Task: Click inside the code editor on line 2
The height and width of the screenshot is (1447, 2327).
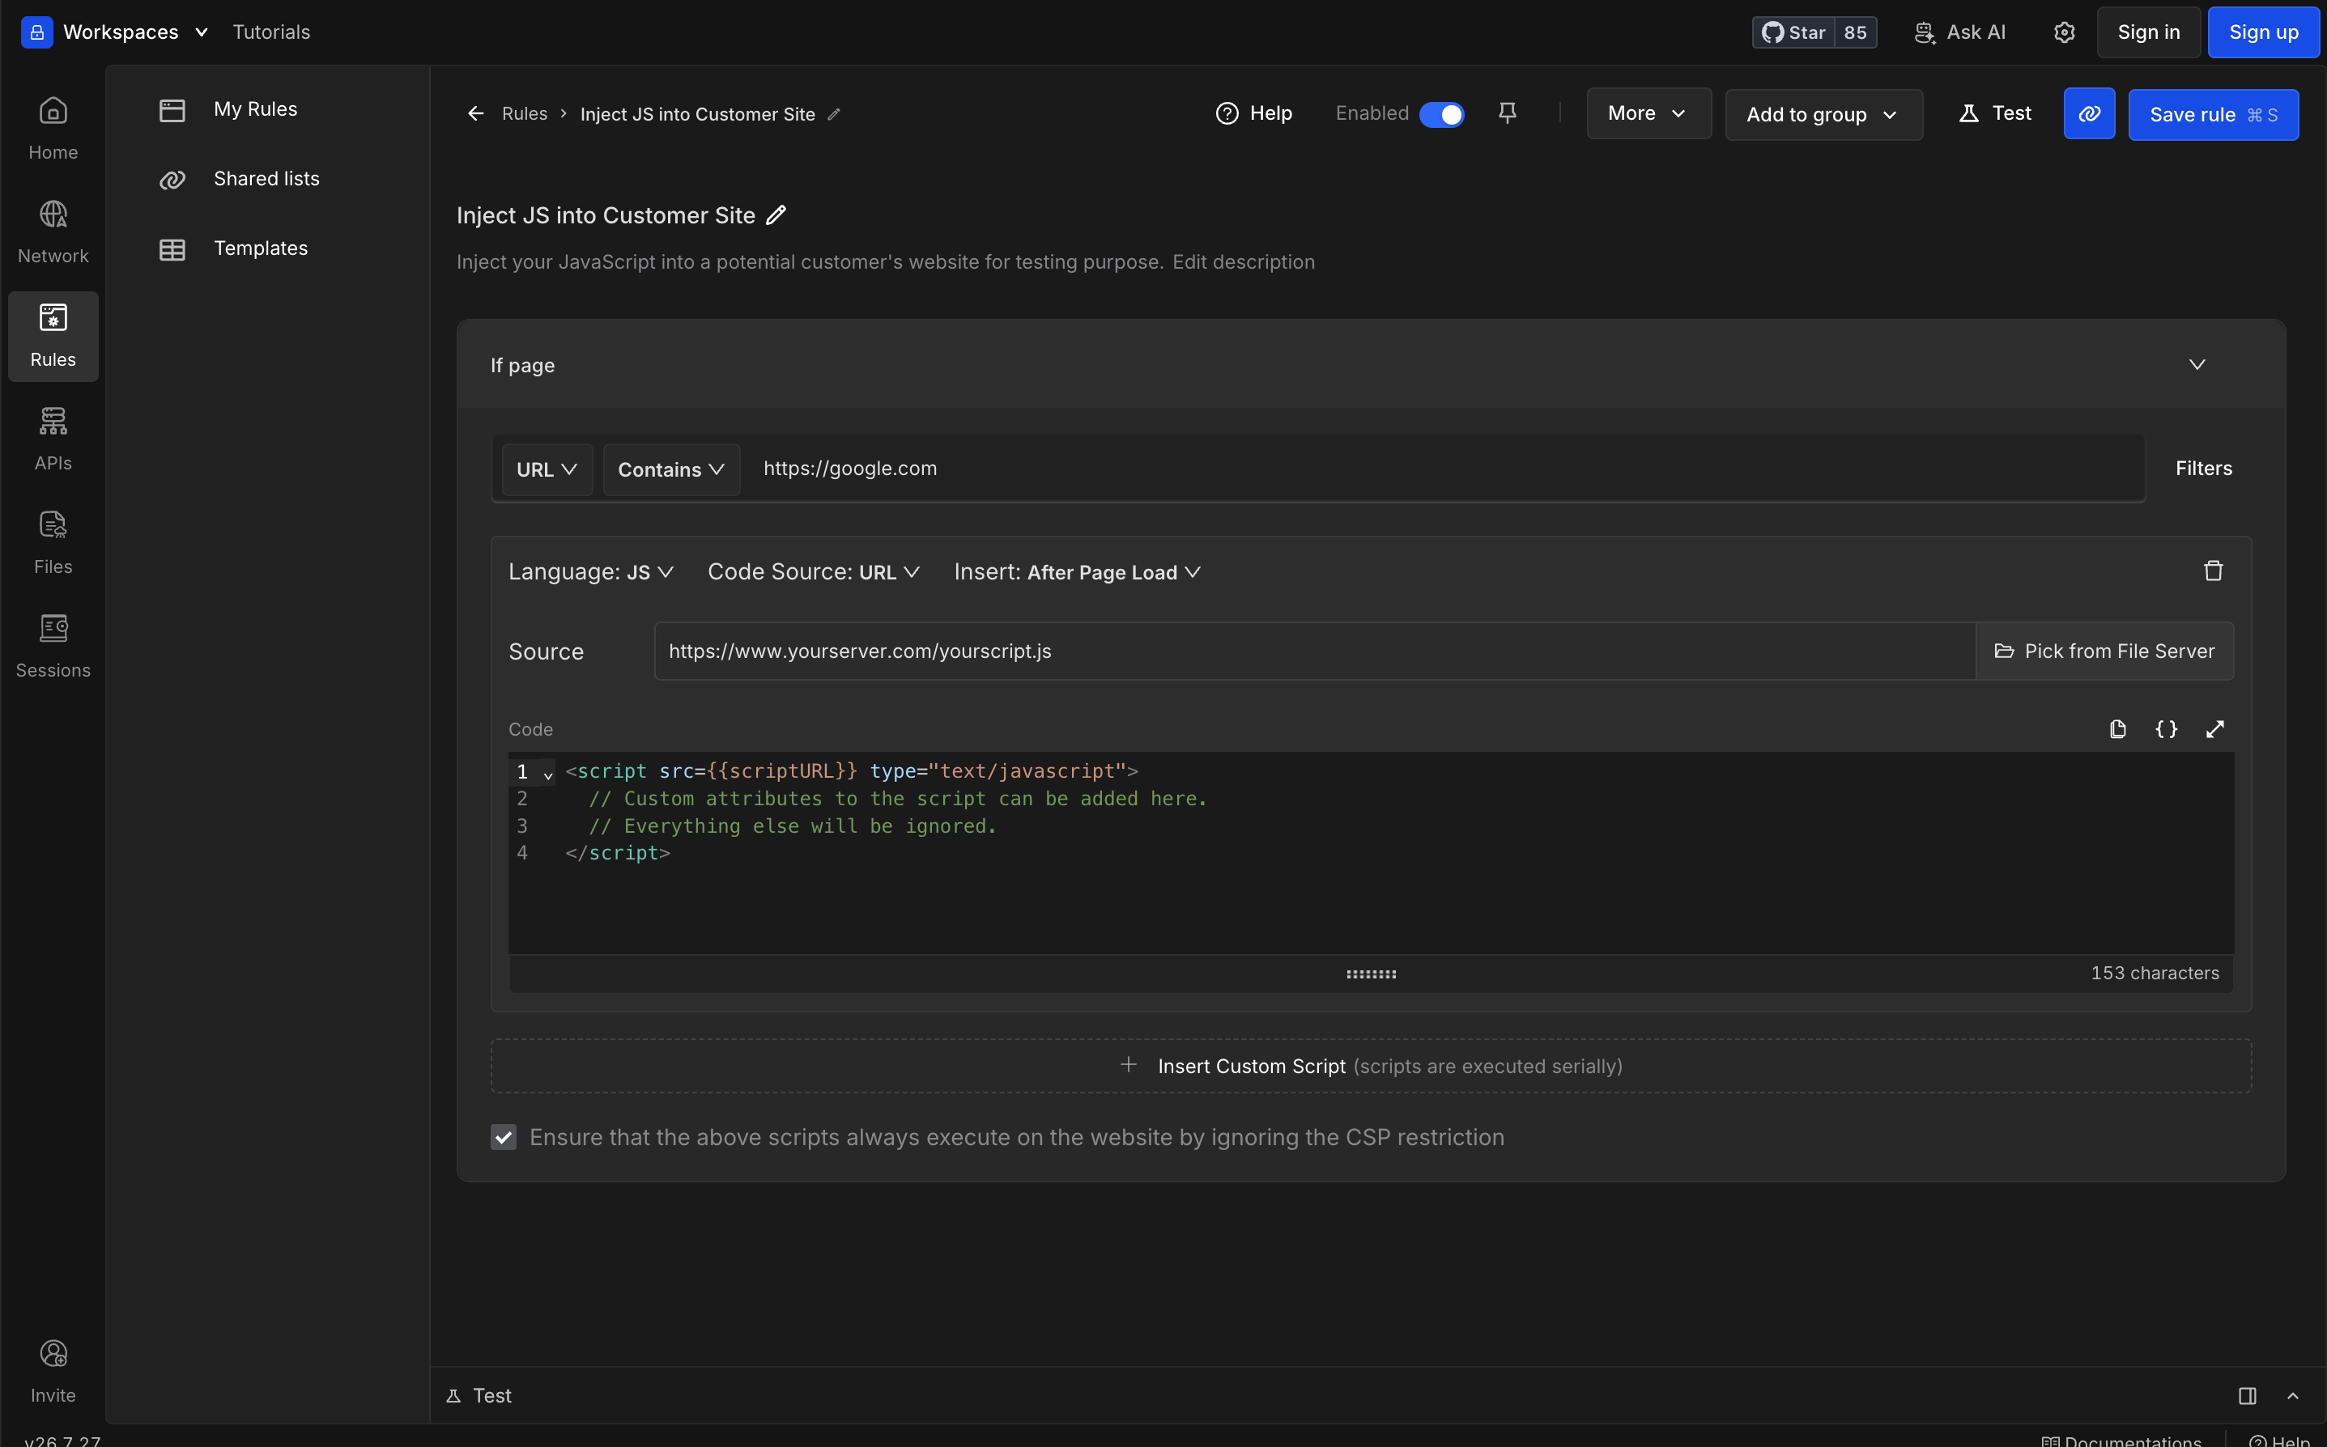Action: 898,798
